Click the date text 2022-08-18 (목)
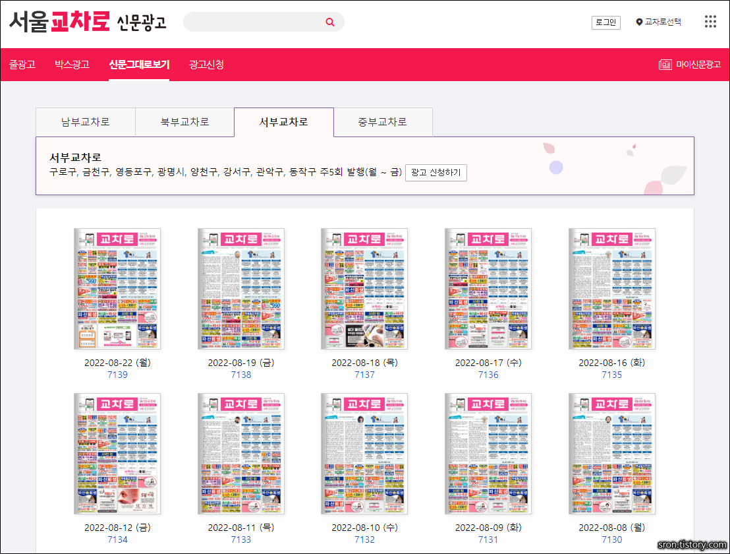The height and width of the screenshot is (554, 730). click(364, 363)
